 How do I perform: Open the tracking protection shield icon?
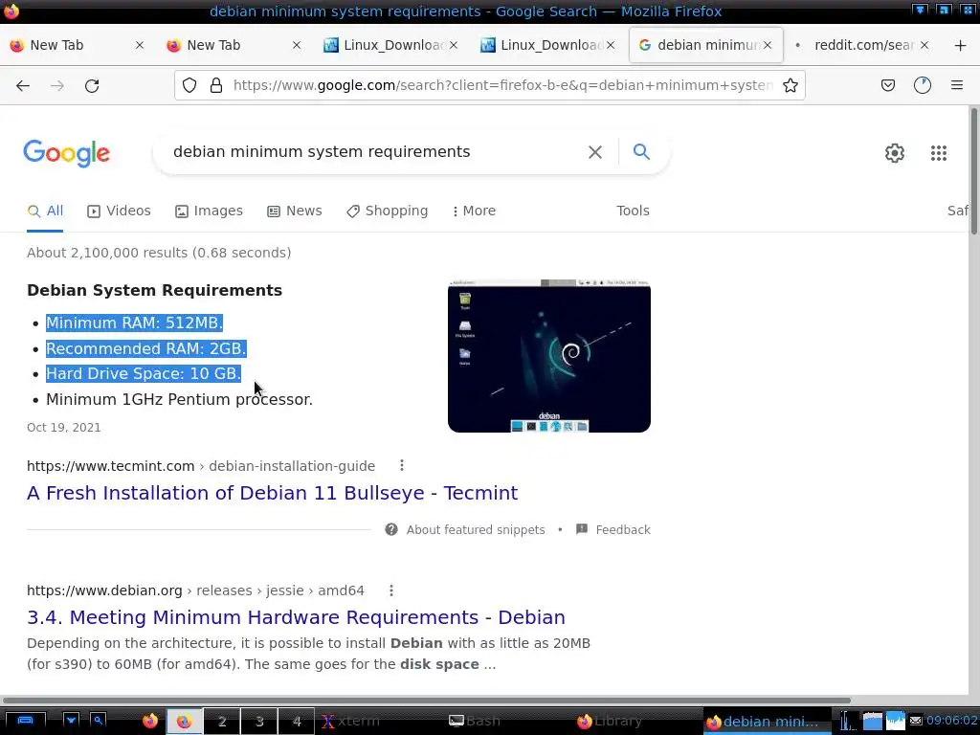(189, 85)
